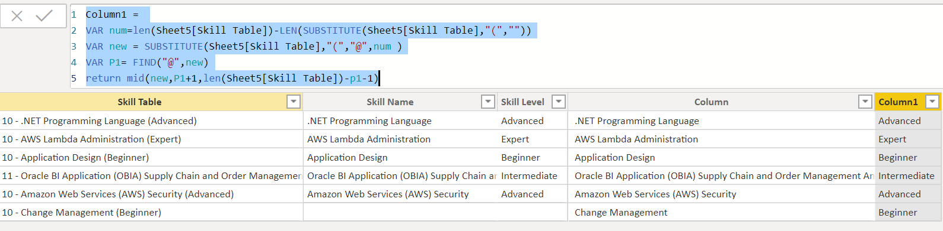Click formula line starting 'return mid'

pyautogui.click(x=232, y=78)
